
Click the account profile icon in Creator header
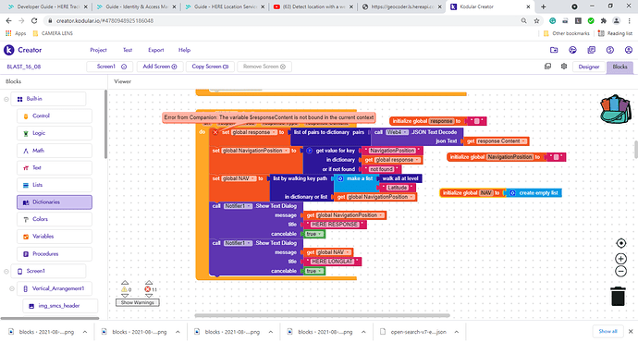(x=628, y=50)
